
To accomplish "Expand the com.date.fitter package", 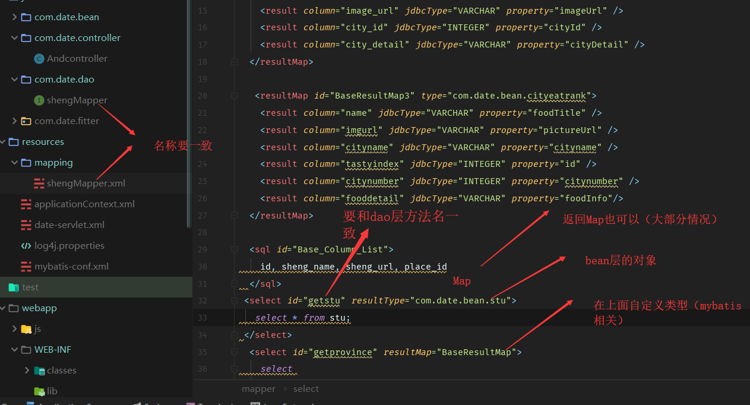I will [x=15, y=121].
